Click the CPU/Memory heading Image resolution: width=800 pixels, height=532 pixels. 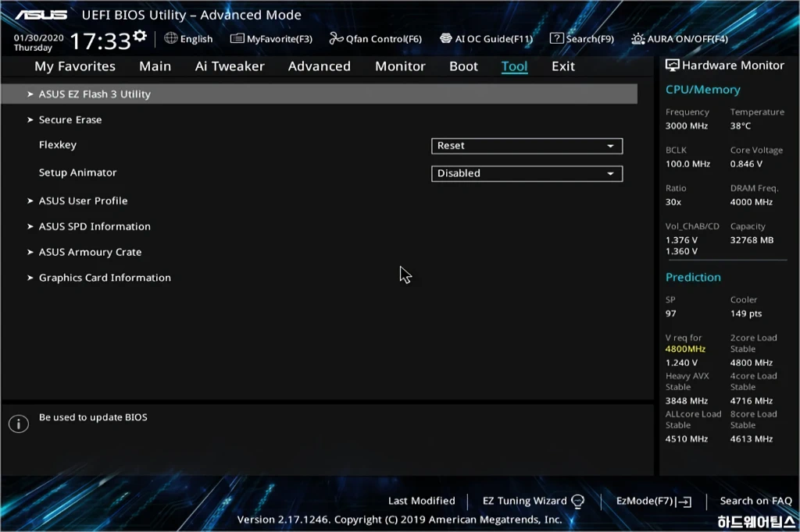click(702, 90)
